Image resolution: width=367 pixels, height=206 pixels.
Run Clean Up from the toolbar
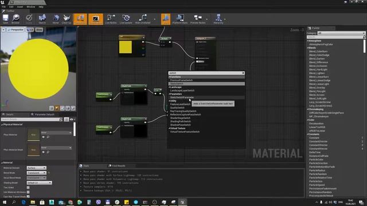(67, 19)
